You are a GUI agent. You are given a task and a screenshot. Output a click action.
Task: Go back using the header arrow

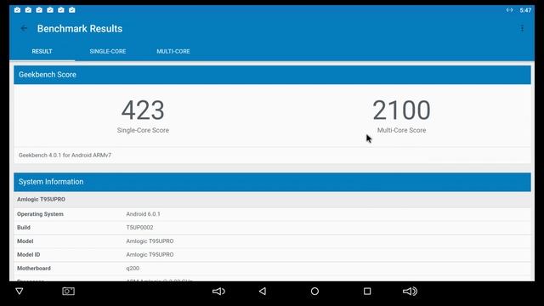coord(24,28)
